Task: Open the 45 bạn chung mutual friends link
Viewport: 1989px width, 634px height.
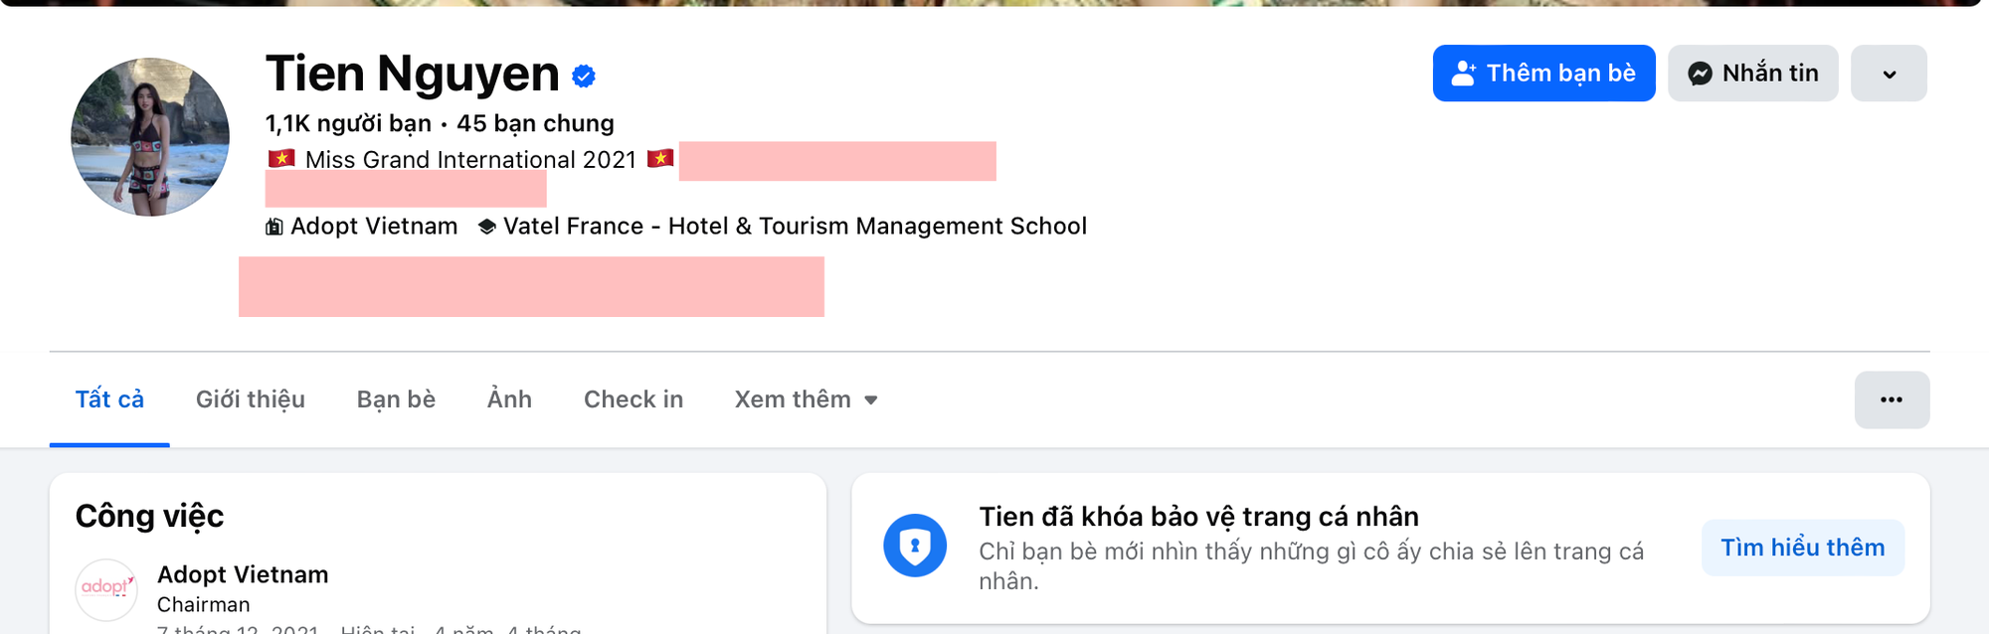Action: 535,123
